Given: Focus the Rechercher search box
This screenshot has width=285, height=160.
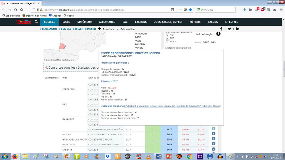Looking at the screenshot, I should 215,10.
